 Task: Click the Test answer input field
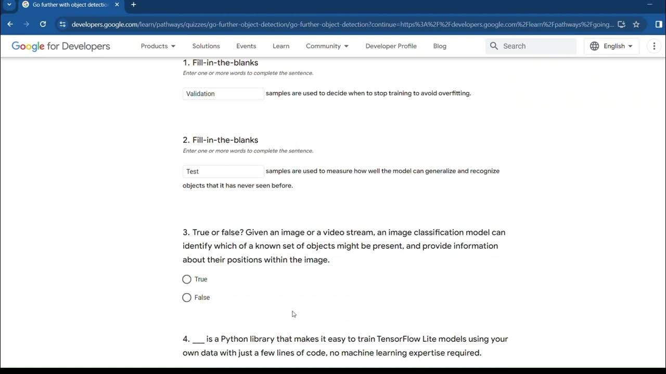[223, 171]
